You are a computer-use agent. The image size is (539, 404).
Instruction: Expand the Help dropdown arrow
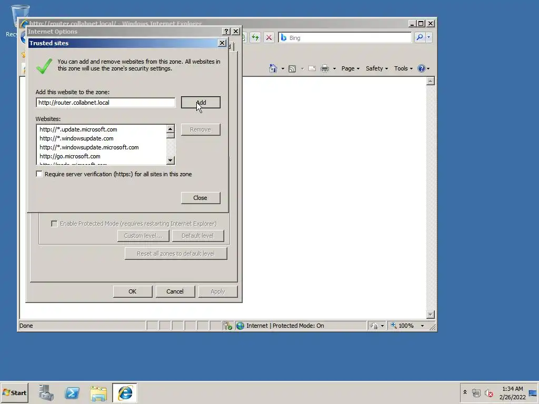point(428,68)
